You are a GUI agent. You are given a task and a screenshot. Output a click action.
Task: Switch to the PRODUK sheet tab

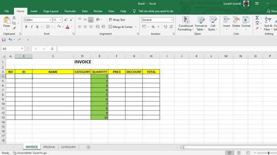[49, 147]
